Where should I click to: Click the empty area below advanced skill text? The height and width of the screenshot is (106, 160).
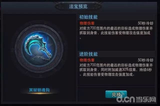coord(116,81)
